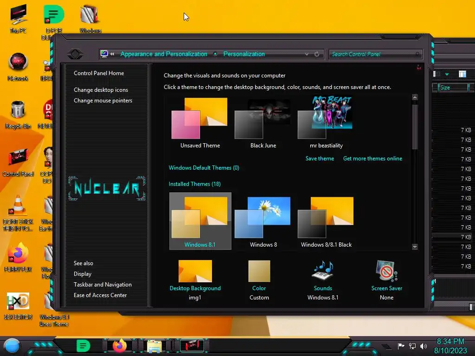The width and height of the screenshot is (475, 356).
Task: Click Change mouse pointers link
Action: click(x=103, y=101)
